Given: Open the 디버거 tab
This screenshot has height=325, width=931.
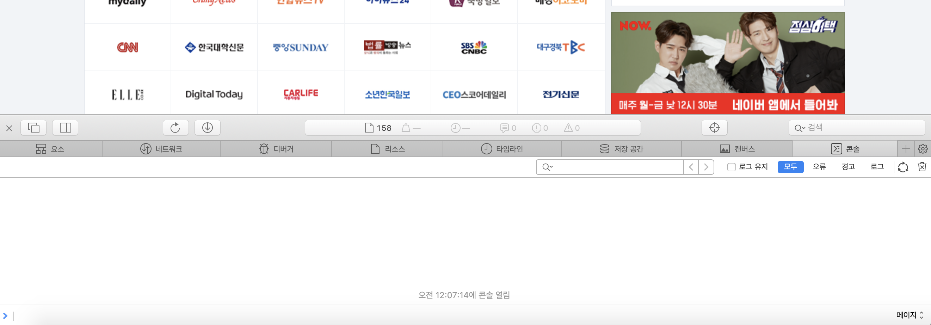Looking at the screenshot, I should point(276,149).
